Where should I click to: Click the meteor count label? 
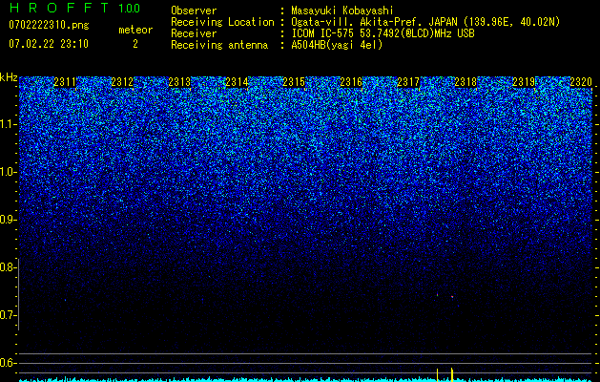pyautogui.click(x=135, y=30)
